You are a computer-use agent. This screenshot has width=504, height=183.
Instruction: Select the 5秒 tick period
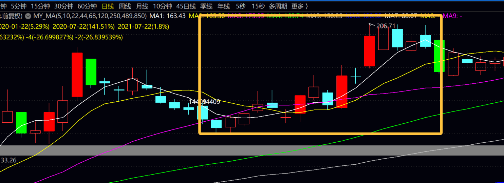point(241,6)
